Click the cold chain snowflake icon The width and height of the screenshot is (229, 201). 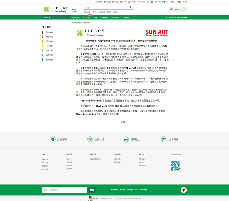pyautogui.click(x=90, y=139)
